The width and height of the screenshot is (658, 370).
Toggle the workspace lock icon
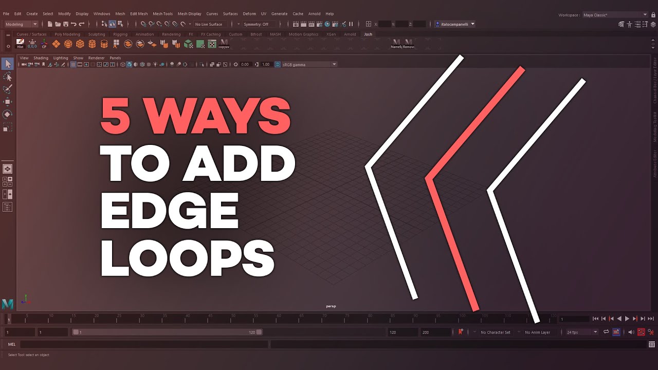point(653,15)
